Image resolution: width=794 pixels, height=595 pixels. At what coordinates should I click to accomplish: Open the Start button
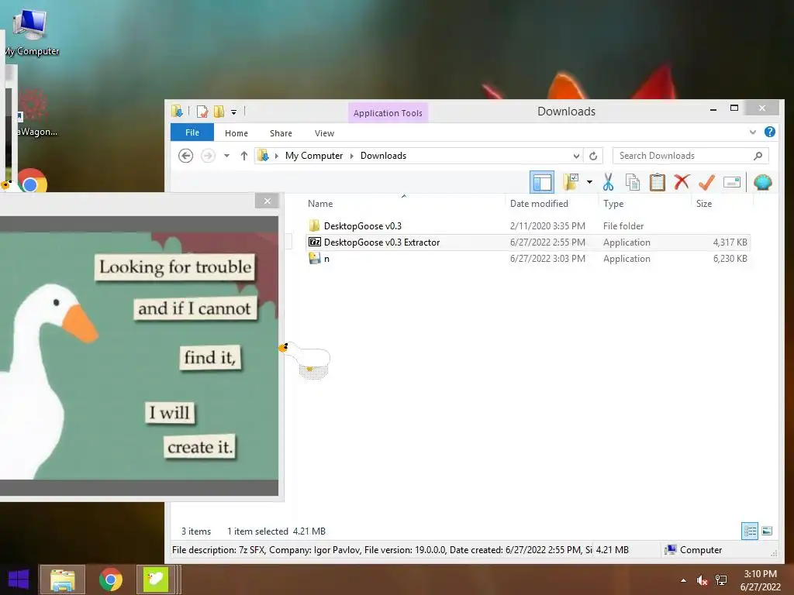(19, 580)
